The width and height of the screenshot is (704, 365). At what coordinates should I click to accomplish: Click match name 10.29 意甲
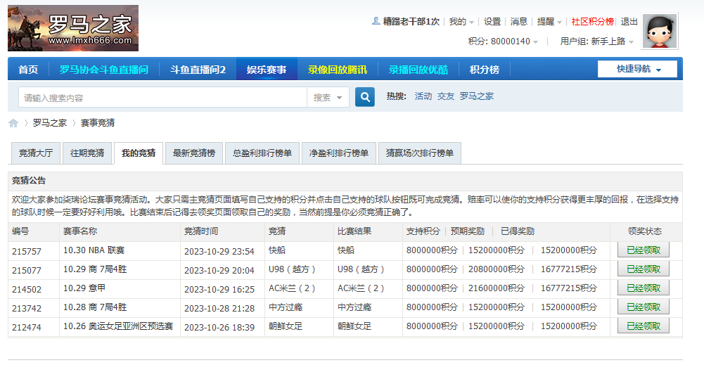84,288
